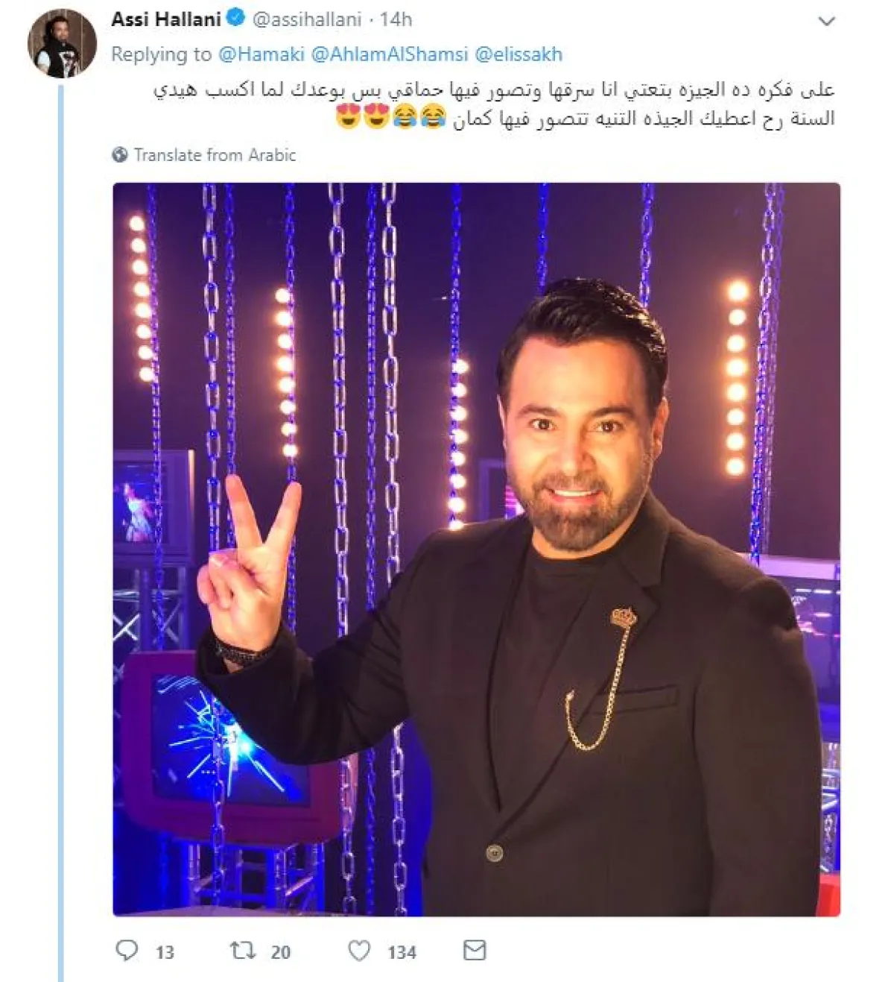Enlarge the attached tweet photo
Screen dimensions: 894x982
[476, 550]
